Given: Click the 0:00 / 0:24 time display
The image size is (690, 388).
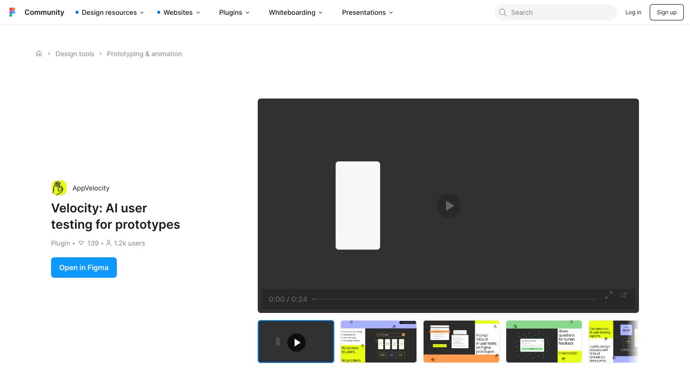Looking at the screenshot, I should point(288,299).
